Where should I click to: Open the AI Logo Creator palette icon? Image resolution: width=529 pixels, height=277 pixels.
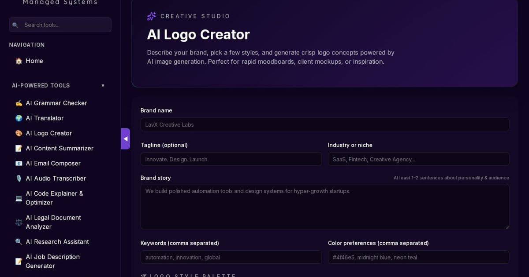click(x=19, y=133)
